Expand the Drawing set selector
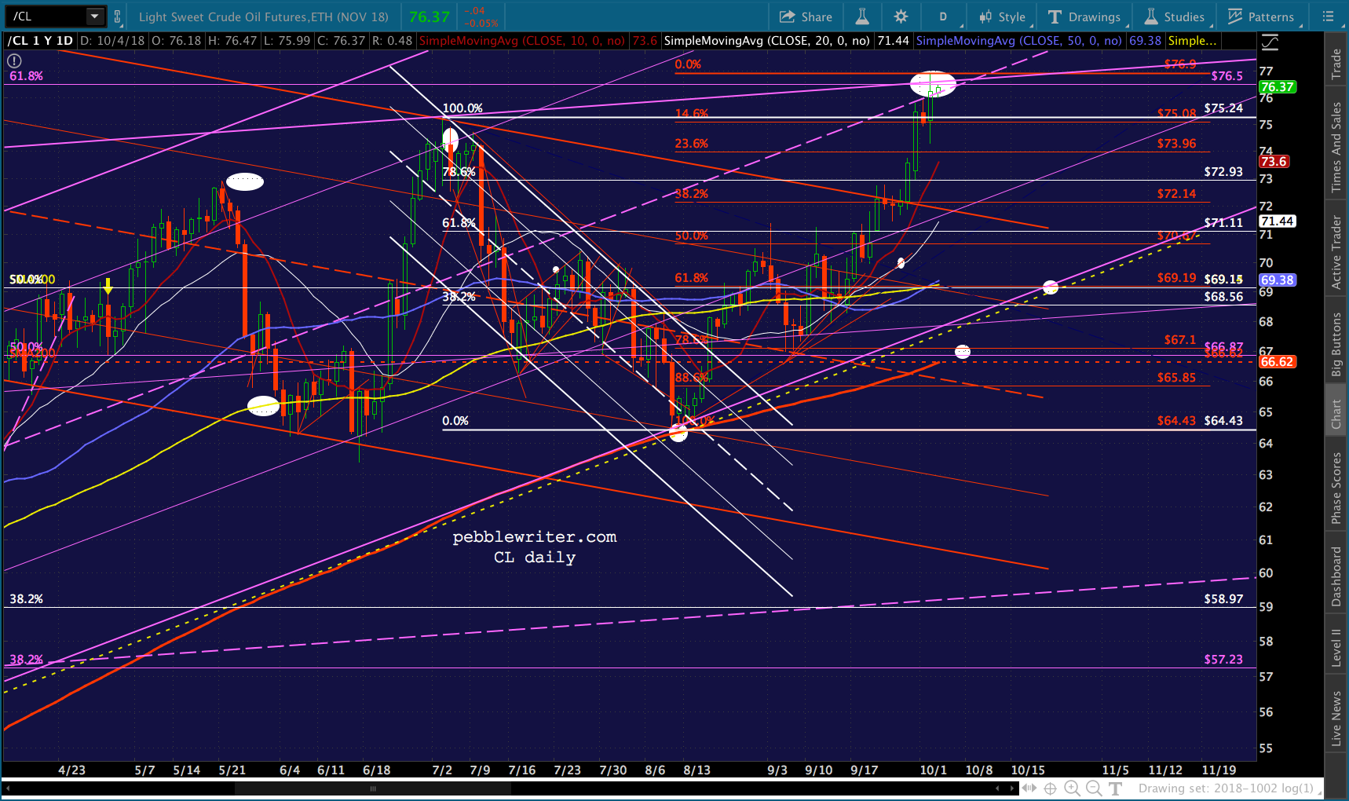Viewport: 1349px width, 801px height. coord(1227,788)
